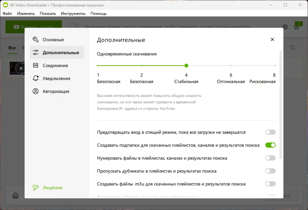Image resolution: width=308 pixels, height=210 pixels.
Task: Click the sort arrows icon near top right
Action: coord(293,47)
